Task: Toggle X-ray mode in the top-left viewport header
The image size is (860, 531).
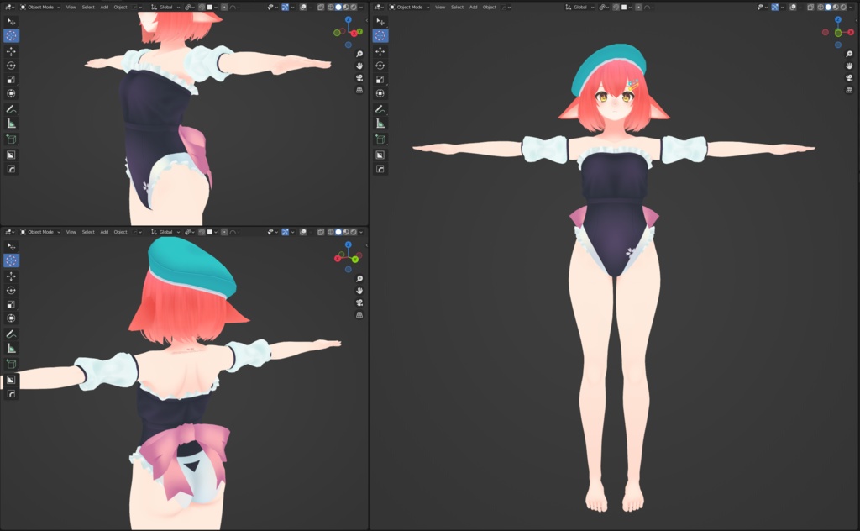Action: [x=321, y=7]
